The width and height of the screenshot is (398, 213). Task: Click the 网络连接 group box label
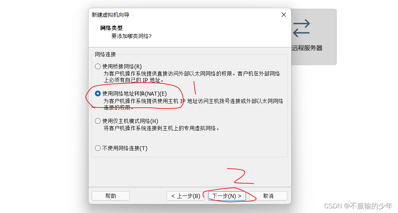point(105,54)
